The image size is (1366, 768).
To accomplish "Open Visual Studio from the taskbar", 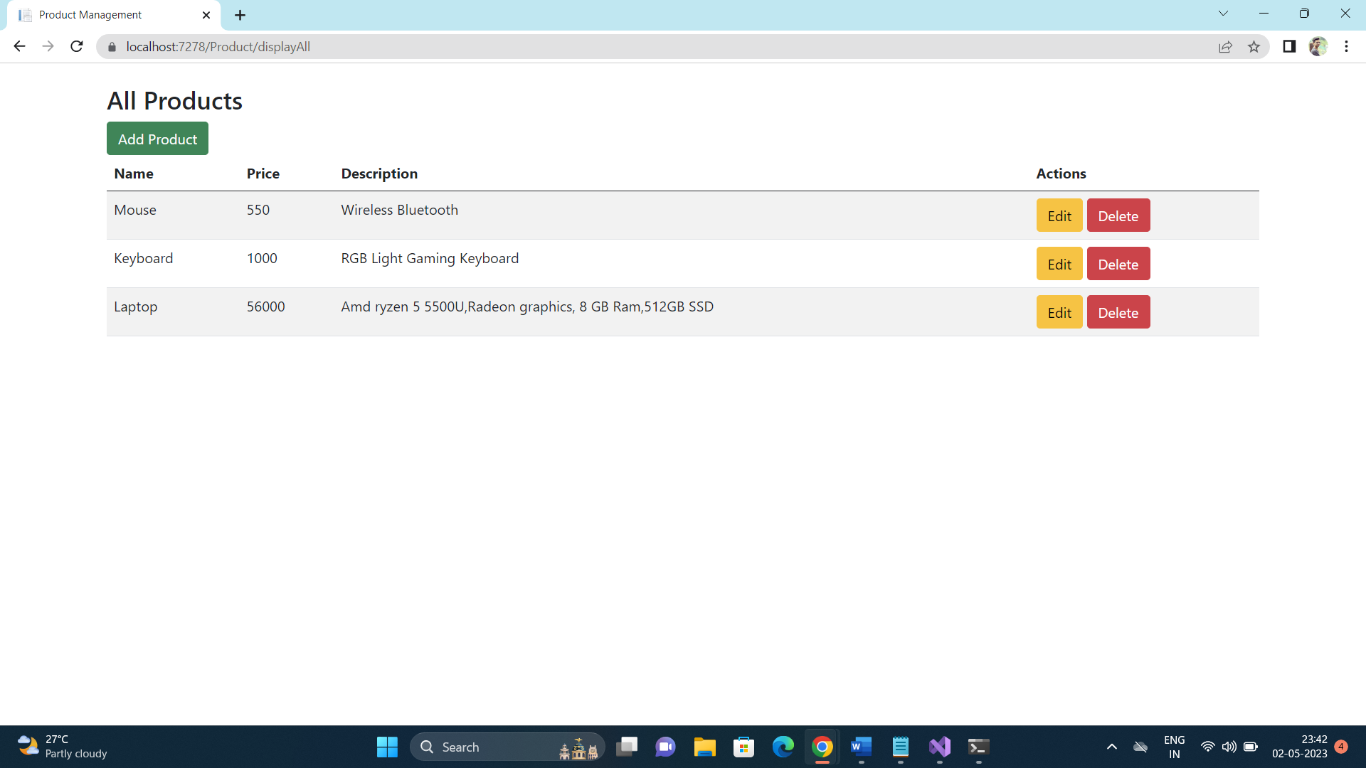I will coord(939,747).
